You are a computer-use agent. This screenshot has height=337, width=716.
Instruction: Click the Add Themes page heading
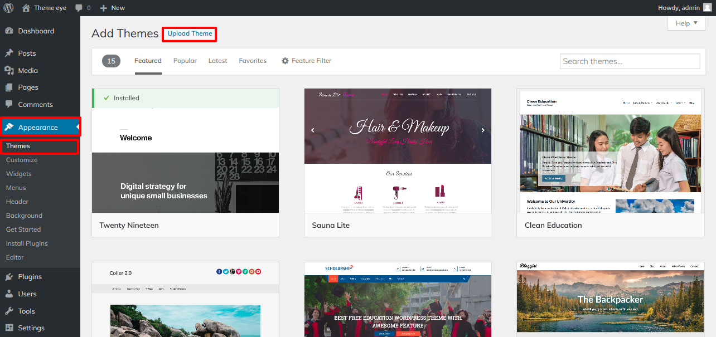(125, 33)
